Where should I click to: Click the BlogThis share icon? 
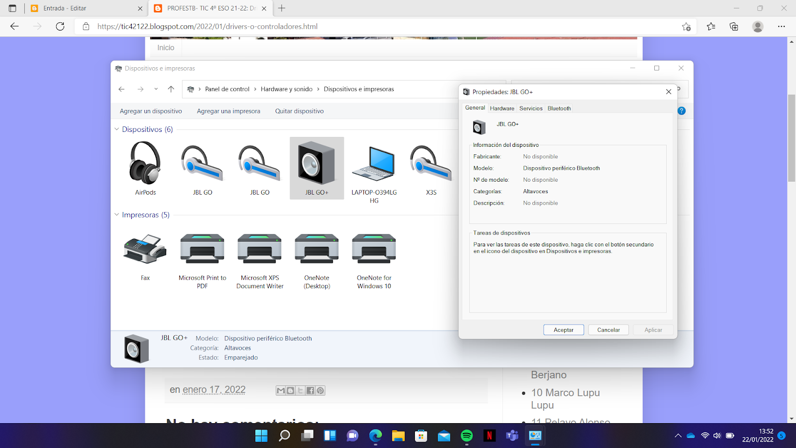tap(291, 391)
